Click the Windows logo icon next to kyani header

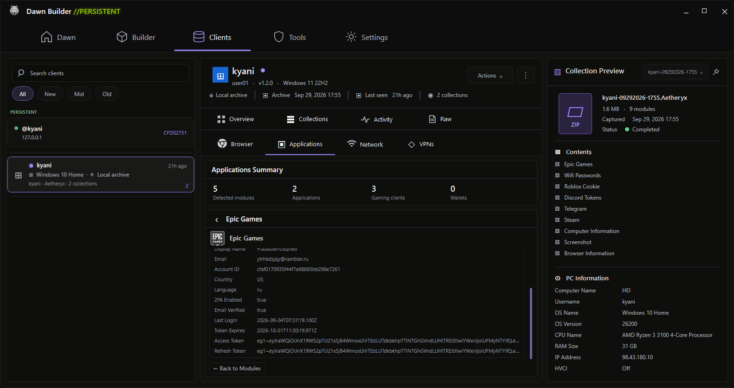(220, 75)
